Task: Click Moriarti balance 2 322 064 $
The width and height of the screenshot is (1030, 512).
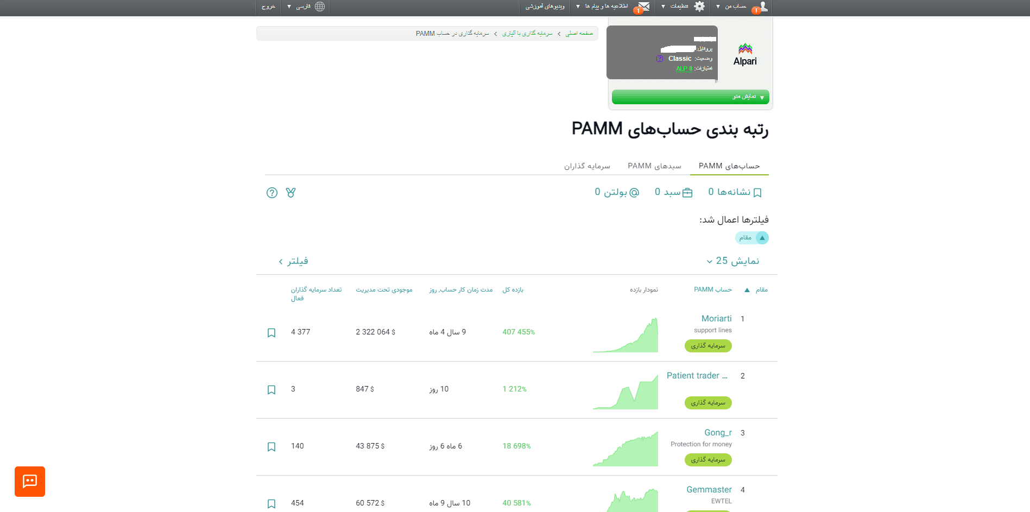Action: (375, 332)
